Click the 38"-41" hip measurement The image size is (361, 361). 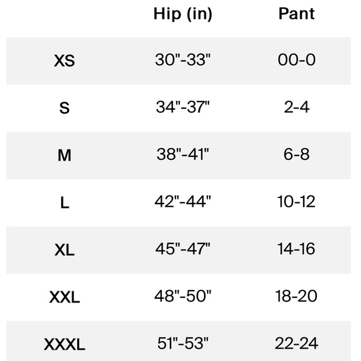183,154
